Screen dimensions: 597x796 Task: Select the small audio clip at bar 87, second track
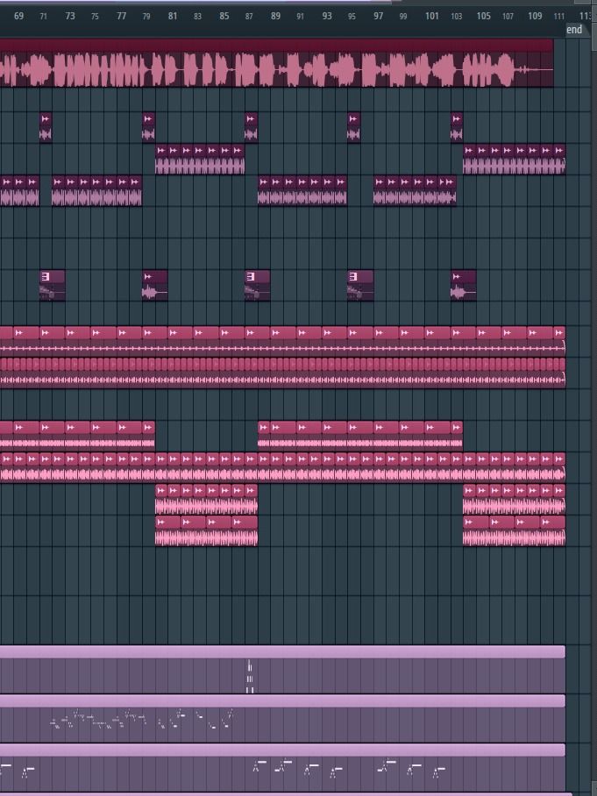251,127
